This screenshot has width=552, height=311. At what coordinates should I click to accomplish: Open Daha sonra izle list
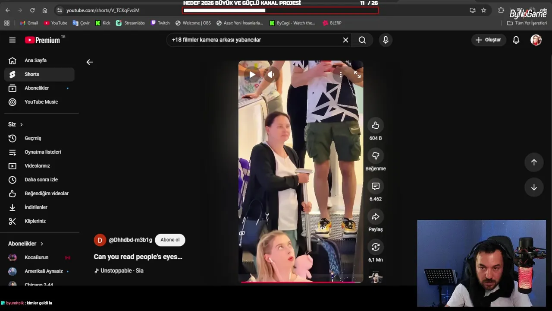pyautogui.click(x=39, y=180)
